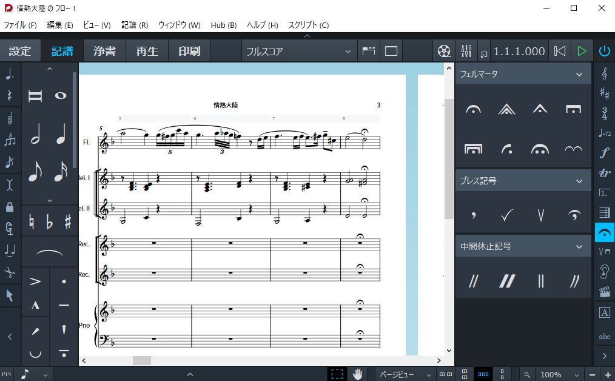615x381 pixels.
Task: Open the Time Signatures panel
Action: tap(605, 113)
